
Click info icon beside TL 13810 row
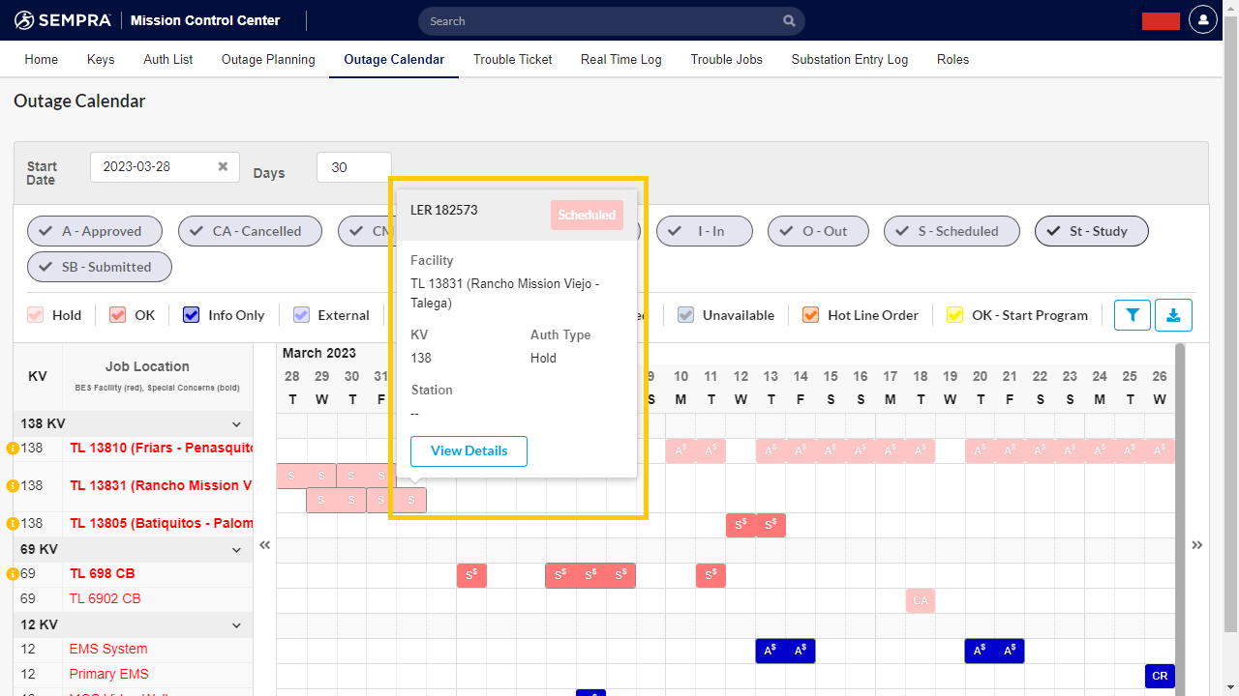point(13,449)
